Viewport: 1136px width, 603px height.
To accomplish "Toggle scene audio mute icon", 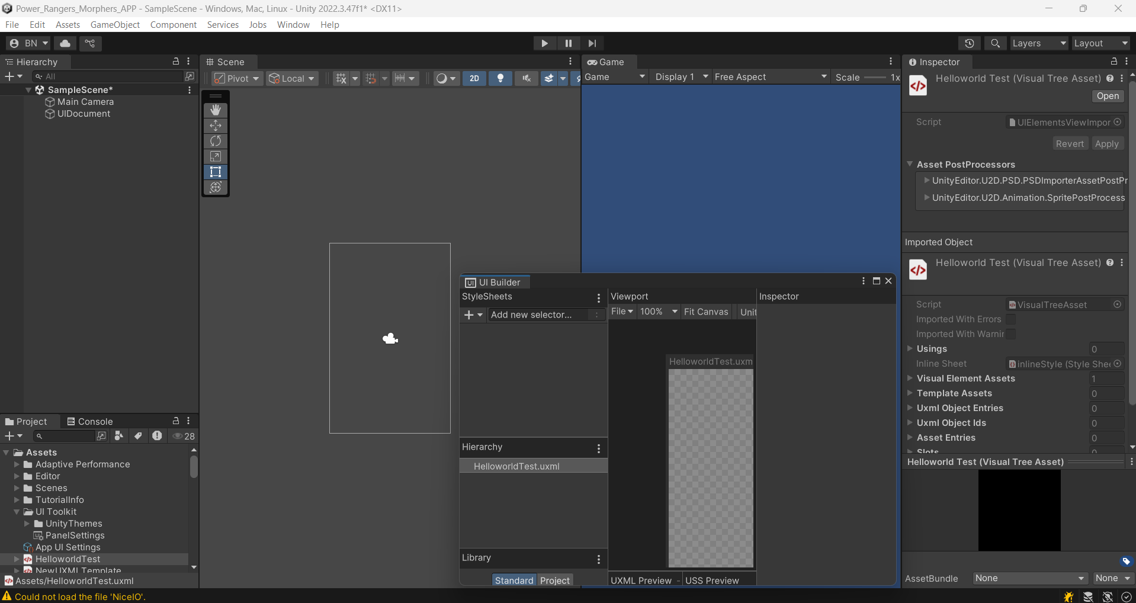I will [526, 78].
